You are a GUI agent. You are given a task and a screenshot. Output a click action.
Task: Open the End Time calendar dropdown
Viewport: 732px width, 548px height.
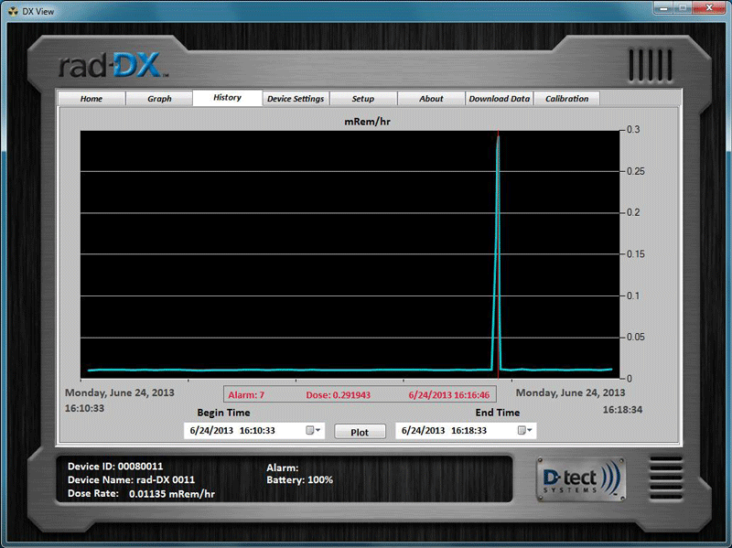point(525,430)
